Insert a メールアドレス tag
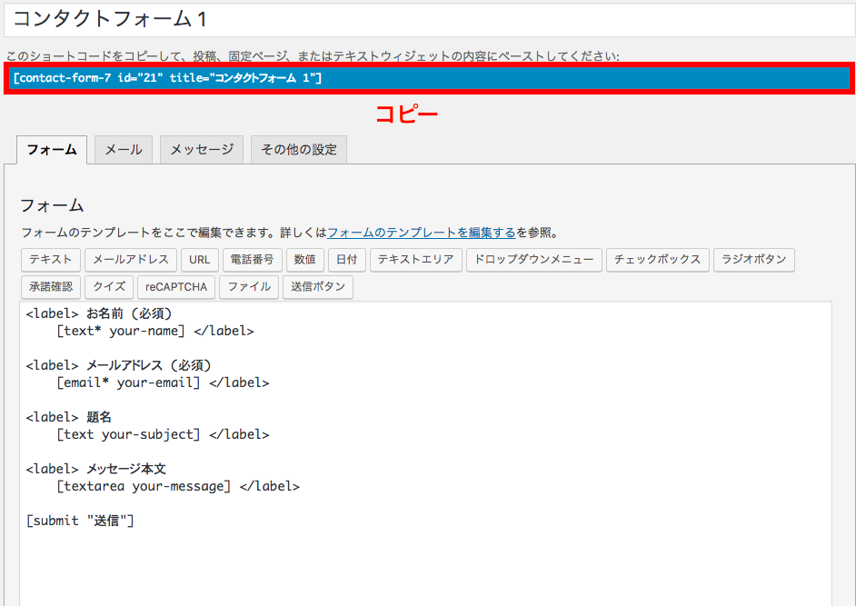 [131, 260]
